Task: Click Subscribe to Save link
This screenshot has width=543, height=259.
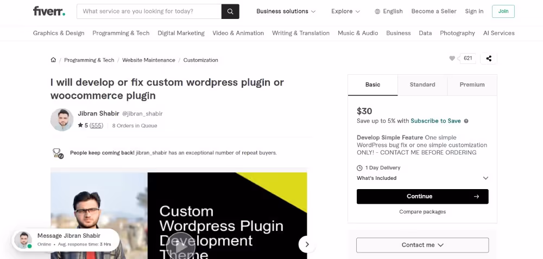Action: coord(435,121)
